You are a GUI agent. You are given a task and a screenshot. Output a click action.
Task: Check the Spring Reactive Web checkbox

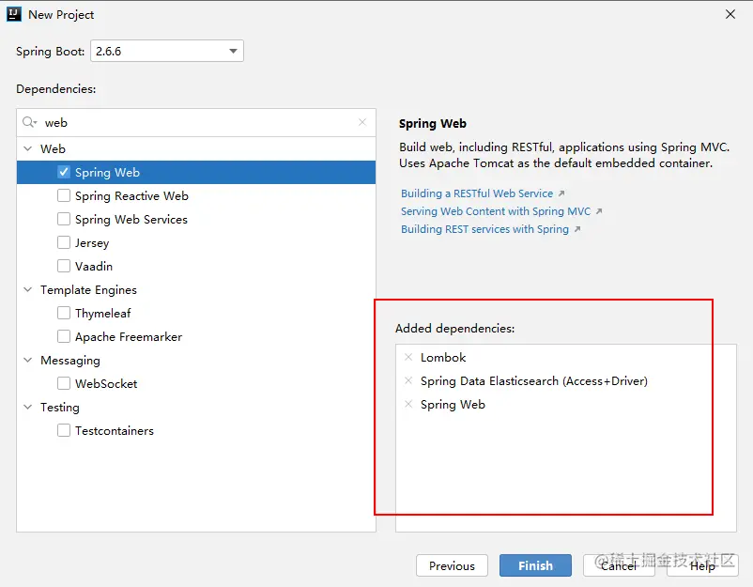click(64, 195)
